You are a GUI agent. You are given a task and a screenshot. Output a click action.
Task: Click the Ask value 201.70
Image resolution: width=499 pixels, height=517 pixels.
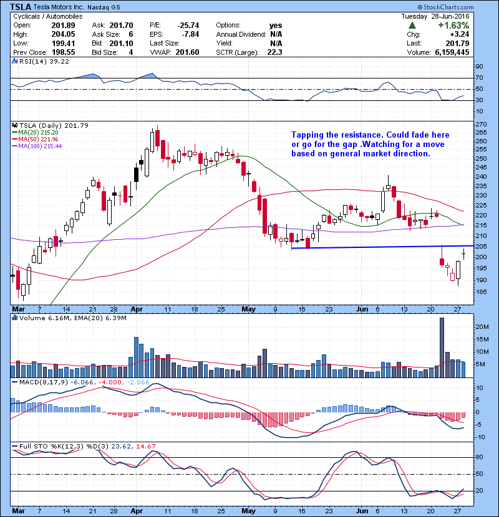pyautogui.click(x=121, y=26)
